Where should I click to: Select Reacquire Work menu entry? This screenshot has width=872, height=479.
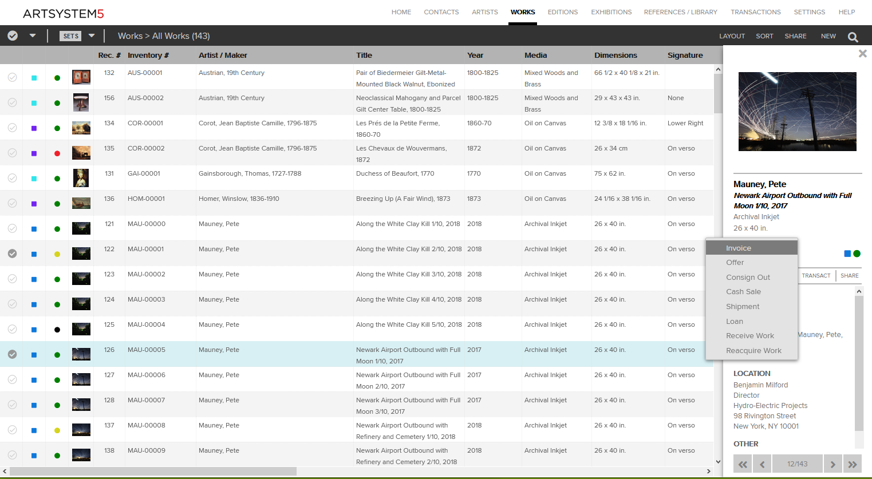pyautogui.click(x=752, y=351)
